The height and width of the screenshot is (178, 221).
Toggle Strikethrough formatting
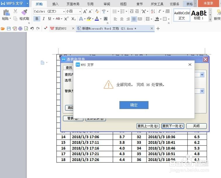click(x=58, y=19)
